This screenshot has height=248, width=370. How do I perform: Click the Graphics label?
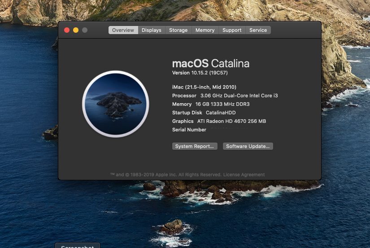pos(183,121)
